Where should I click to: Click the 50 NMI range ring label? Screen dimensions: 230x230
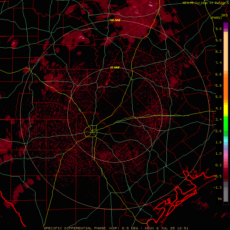point(115,67)
